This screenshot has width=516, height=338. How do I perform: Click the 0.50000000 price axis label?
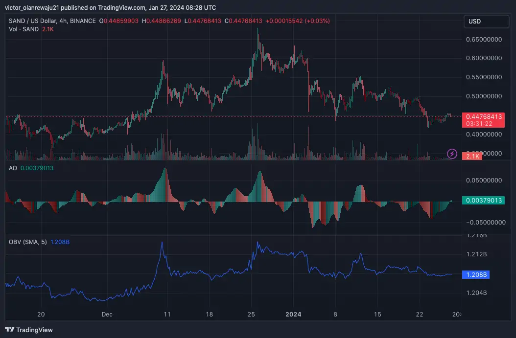coord(484,96)
